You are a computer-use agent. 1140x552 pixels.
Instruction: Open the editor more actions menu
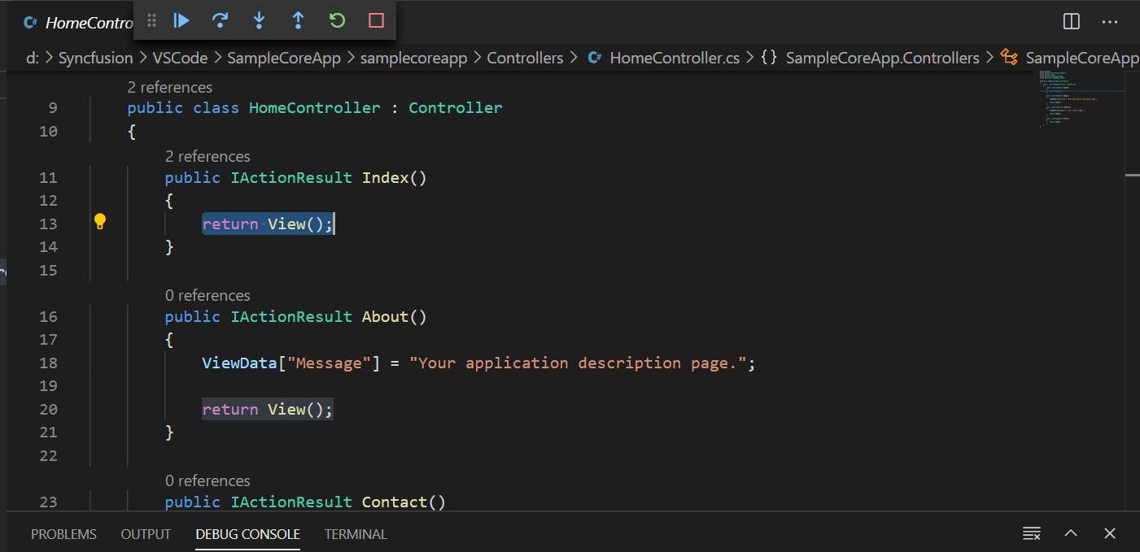1110,22
